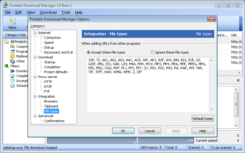This screenshot has width=245, height=153.
Task: Select Confirmations under Advanced
Action: [54, 121]
